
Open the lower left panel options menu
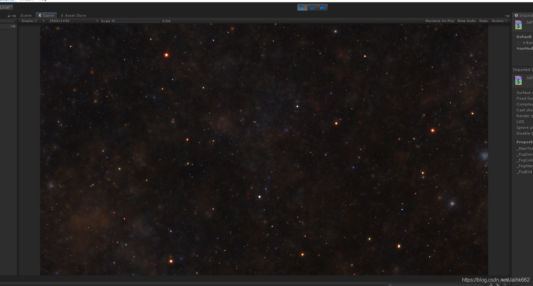coord(13,26)
